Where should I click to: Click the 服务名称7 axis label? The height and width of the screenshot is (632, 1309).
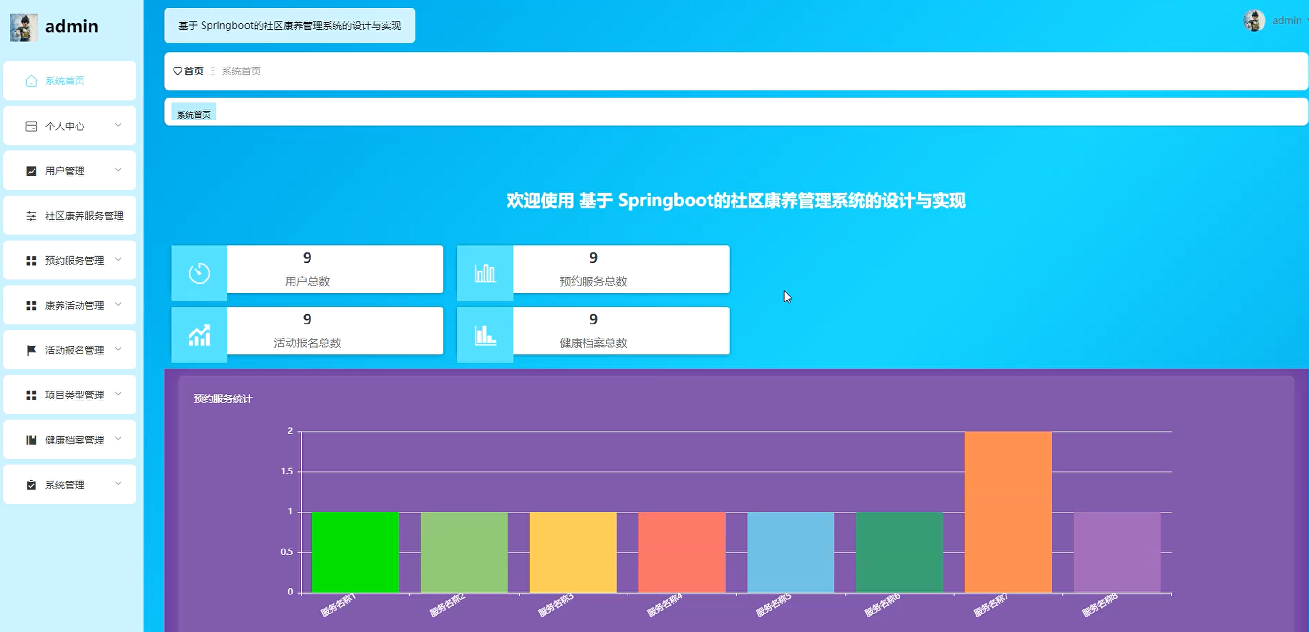991,605
